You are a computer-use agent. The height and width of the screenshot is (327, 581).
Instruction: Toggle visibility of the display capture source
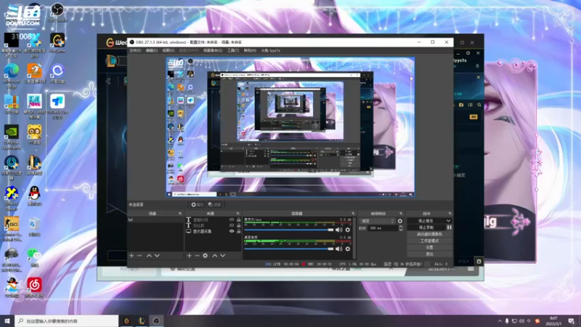(x=232, y=231)
